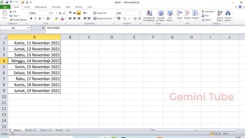Align text right
Viewport: 245px width, 138px height.
pos(79,18)
